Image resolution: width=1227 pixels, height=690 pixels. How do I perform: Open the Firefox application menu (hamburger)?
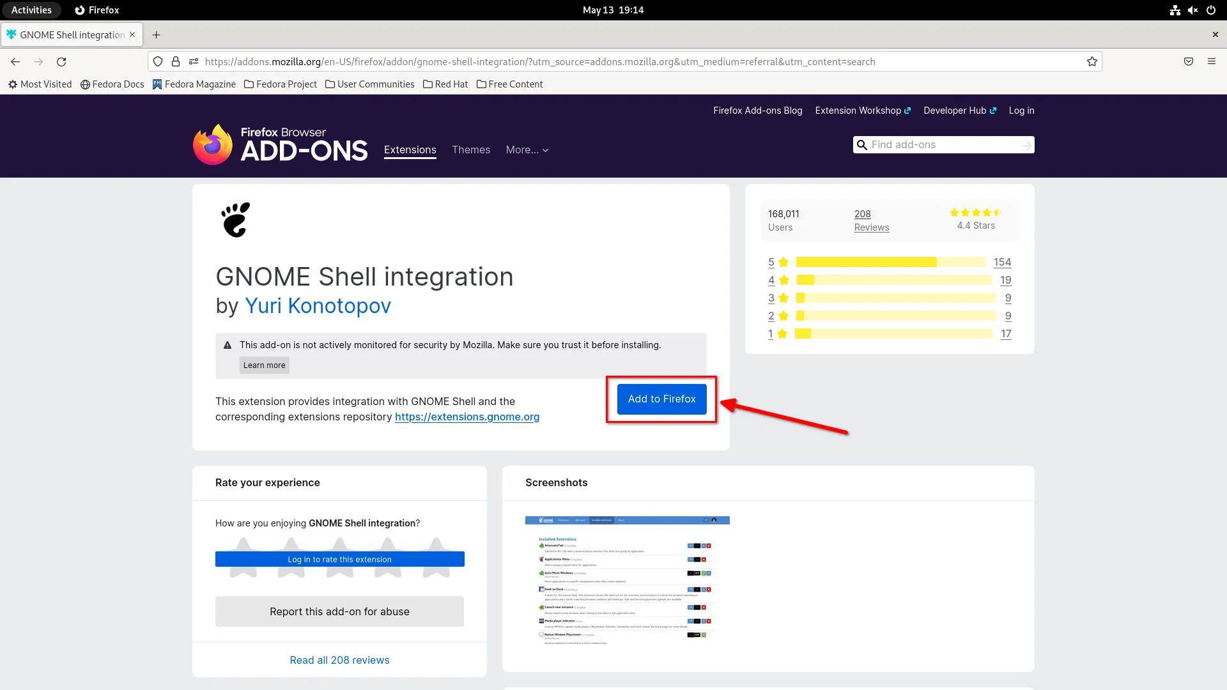point(1212,61)
